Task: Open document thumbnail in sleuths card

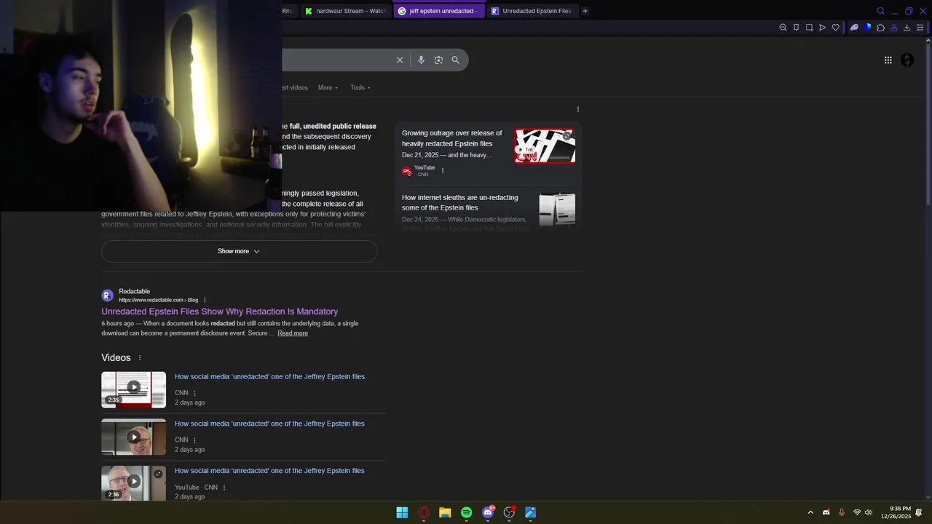Action: (557, 210)
